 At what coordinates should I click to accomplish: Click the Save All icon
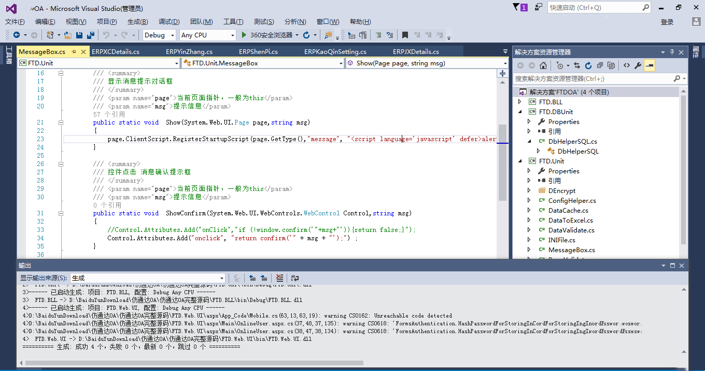(x=91, y=35)
